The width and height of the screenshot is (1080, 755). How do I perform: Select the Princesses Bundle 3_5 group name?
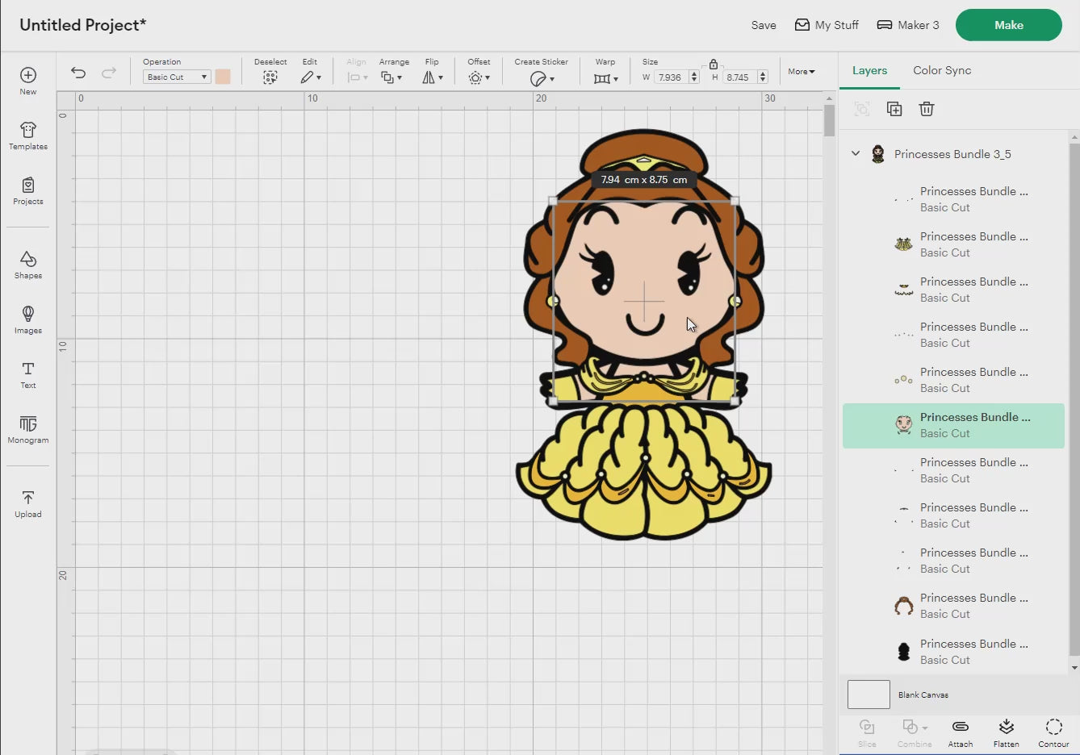(952, 154)
